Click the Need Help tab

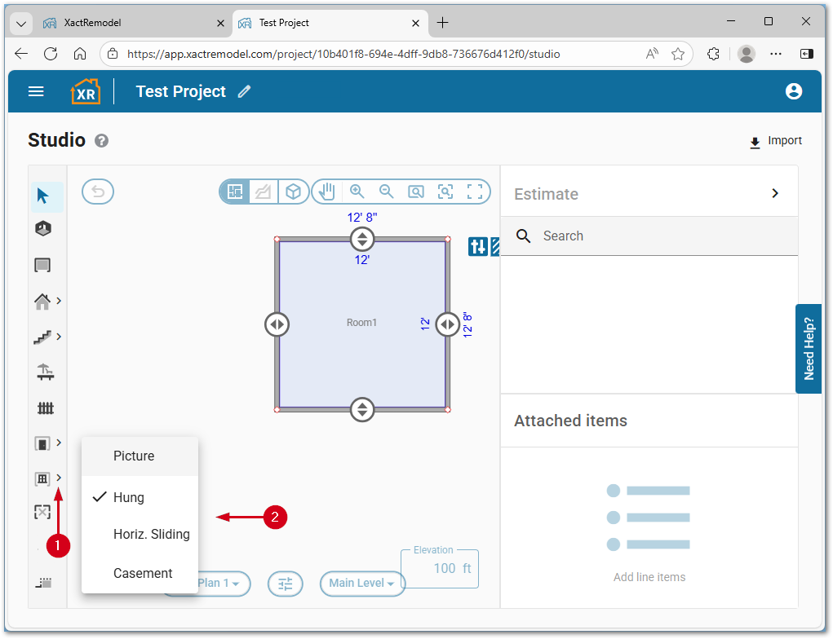pyautogui.click(x=808, y=348)
